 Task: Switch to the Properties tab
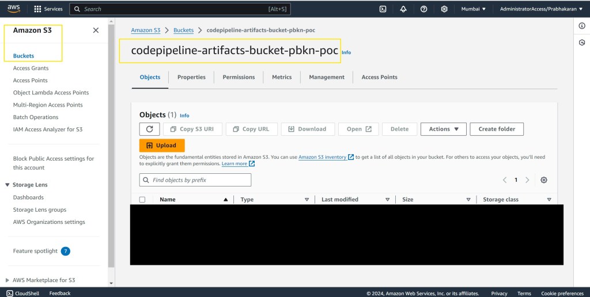click(x=191, y=77)
